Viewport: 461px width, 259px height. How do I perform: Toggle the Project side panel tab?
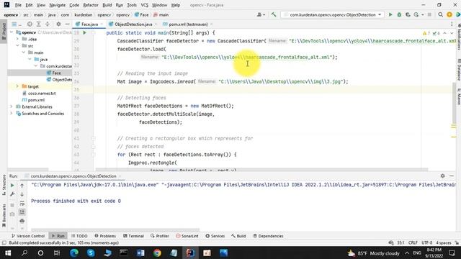coord(4,32)
